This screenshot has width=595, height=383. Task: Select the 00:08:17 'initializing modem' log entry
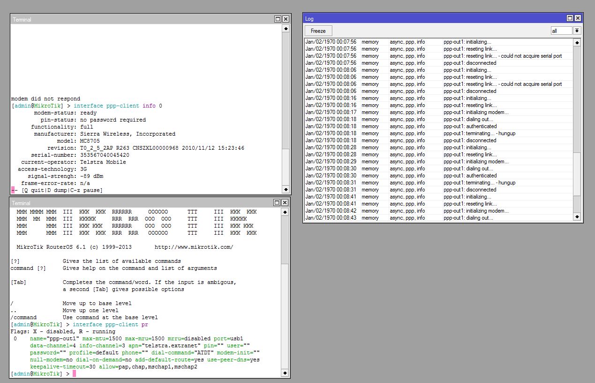[x=436, y=112]
